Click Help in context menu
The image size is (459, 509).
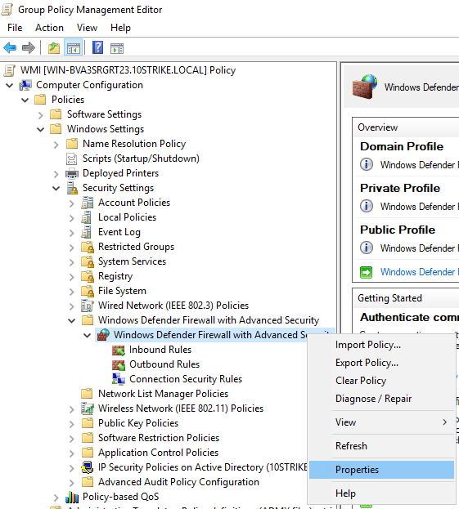pos(381,493)
